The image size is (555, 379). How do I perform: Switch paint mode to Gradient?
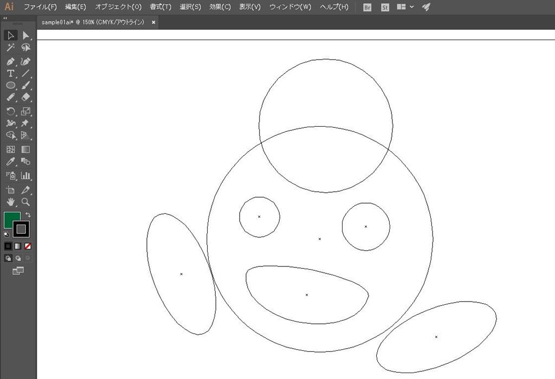point(18,246)
